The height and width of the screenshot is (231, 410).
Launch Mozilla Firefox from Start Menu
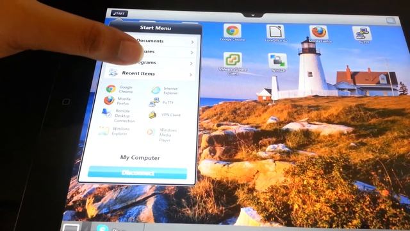[x=117, y=101]
